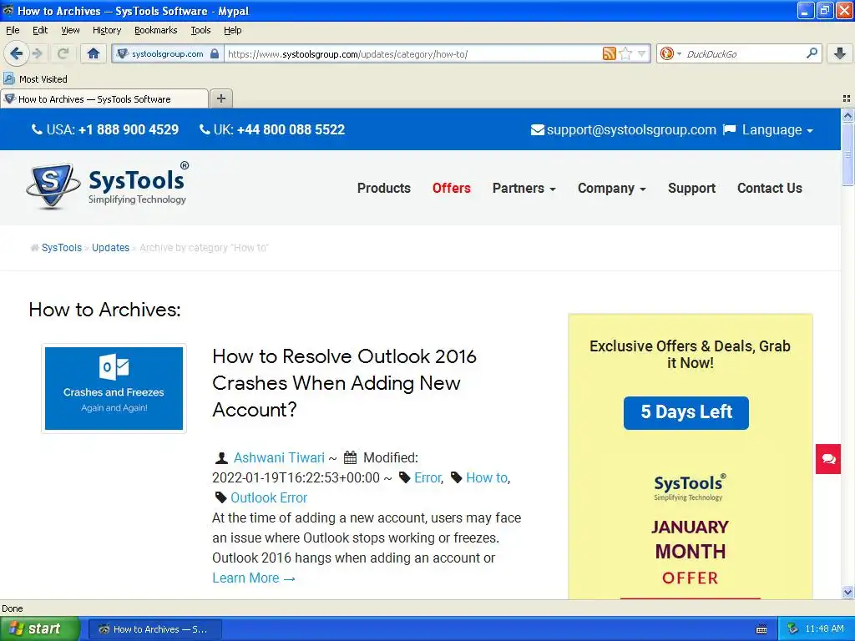855x641 pixels.
Task: Click the system tray network icon
Action: (x=792, y=629)
